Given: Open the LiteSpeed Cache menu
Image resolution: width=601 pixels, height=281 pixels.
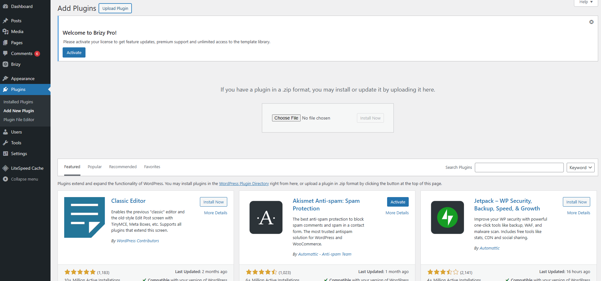Looking at the screenshot, I should click(x=25, y=168).
